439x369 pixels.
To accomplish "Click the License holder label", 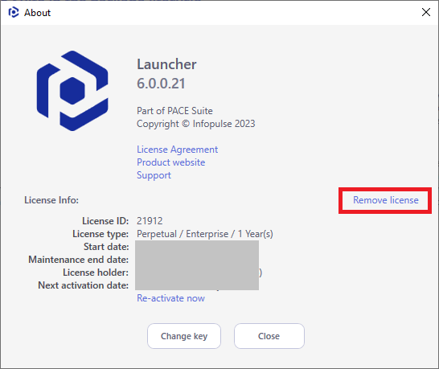I will pos(96,273).
